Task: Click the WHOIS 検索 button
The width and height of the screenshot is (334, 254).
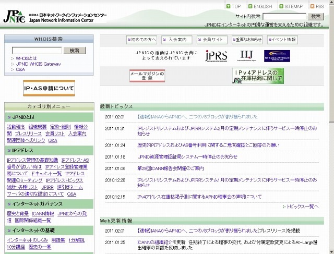Action: (x=75, y=51)
